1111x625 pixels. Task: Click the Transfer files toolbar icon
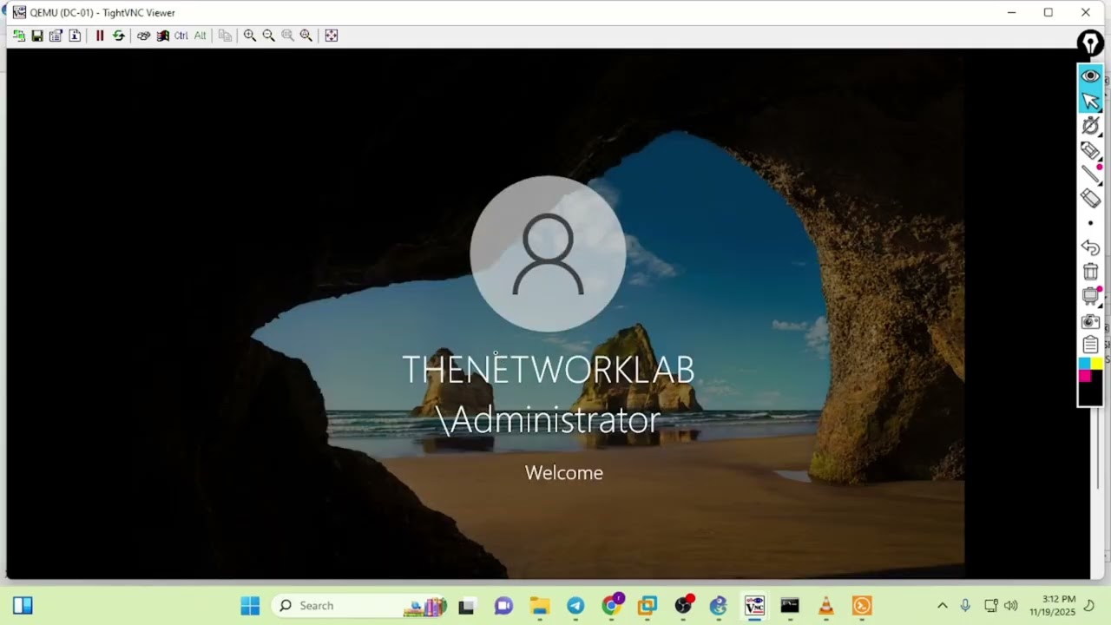coord(225,36)
